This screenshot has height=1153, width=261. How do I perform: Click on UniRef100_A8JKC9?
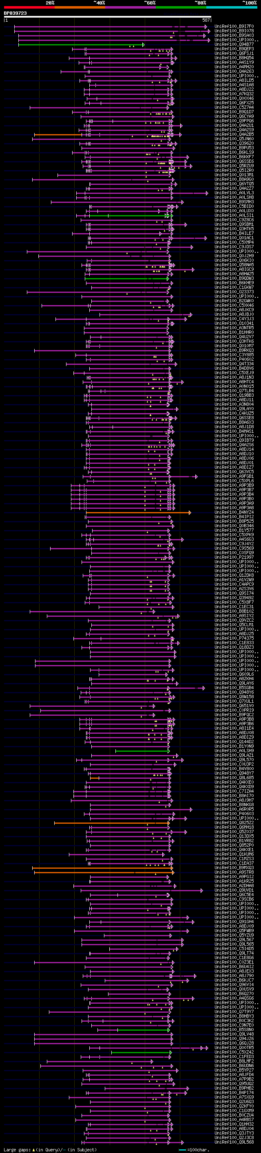234,310
